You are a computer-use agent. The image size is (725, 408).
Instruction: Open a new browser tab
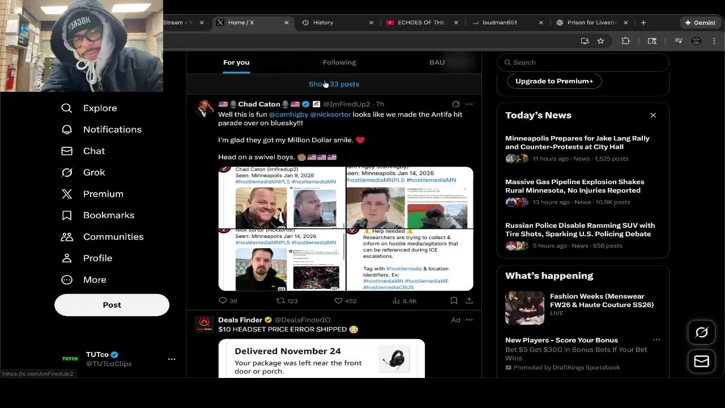pyautogui.click(x=643, y=23)
